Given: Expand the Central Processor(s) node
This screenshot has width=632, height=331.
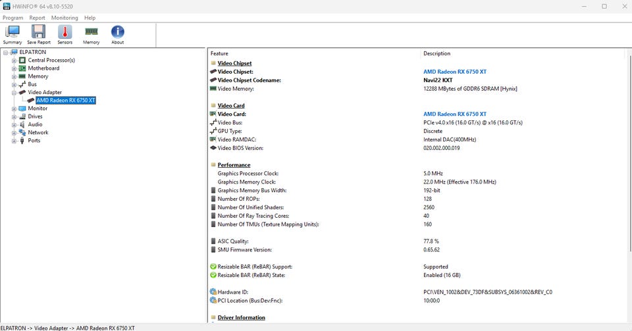Looking at the screenshot, I should click(14, 61).
